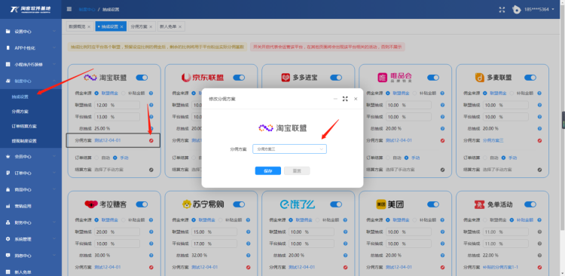Open the 分佣方案 dropdown in the dialog
The width and height of the screenshot is (565, 276).
[289, 149]
